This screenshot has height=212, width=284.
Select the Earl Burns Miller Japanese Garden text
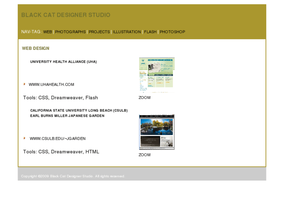point(67,116)
